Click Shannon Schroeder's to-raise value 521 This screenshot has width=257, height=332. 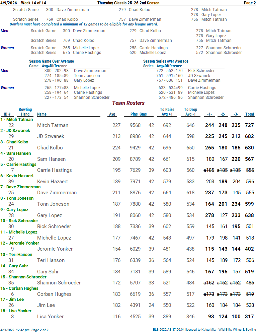pyautogui.click(x=167, y=283)
